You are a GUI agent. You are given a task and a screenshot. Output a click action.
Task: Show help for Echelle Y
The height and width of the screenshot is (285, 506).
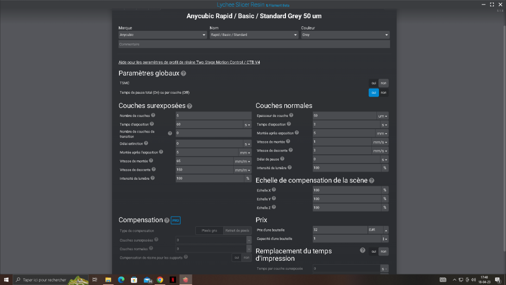274,198
